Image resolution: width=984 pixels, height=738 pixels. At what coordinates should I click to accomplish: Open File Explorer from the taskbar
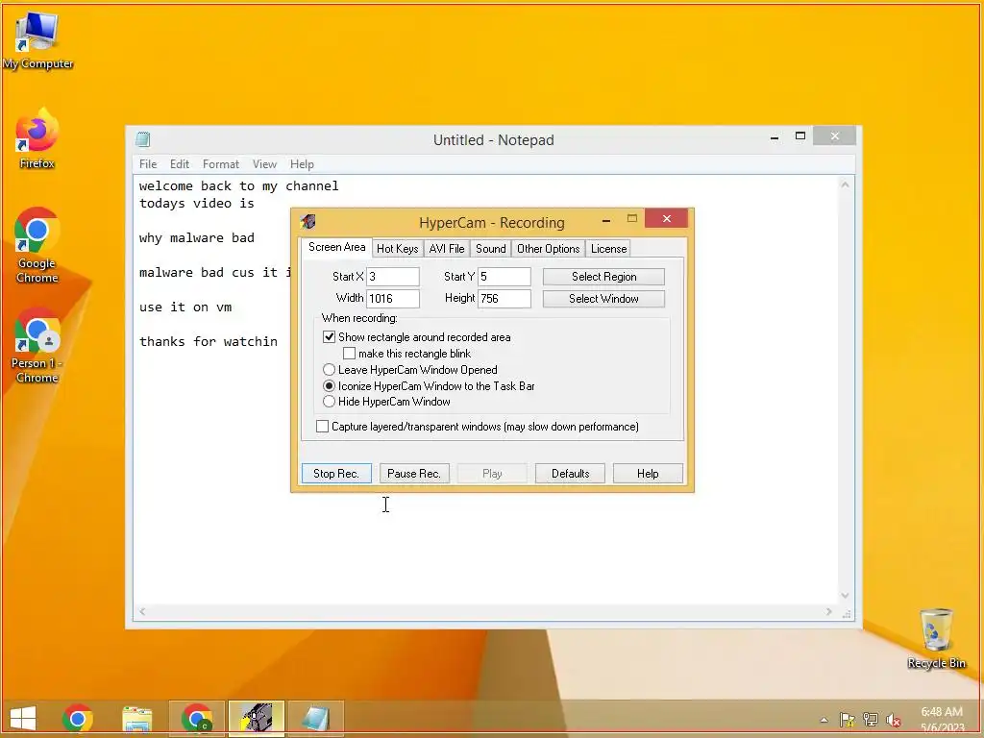coord(136,718)
